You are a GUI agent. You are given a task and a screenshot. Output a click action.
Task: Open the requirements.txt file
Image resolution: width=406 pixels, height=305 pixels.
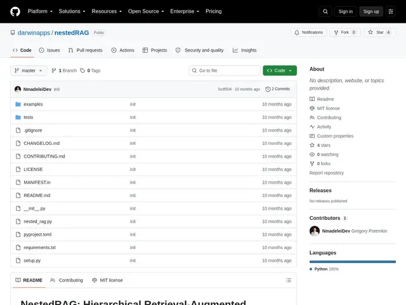tap(39, 247)
